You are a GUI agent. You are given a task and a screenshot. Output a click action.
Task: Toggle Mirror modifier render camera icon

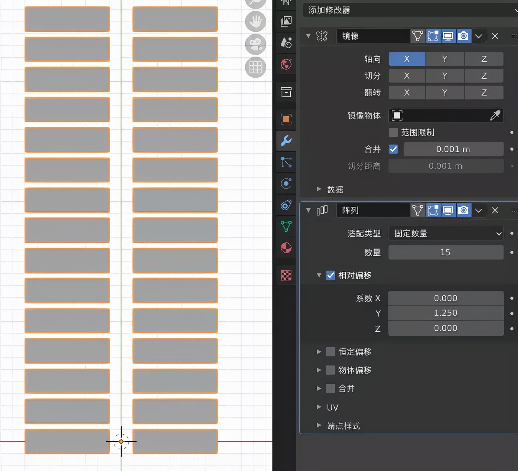tap(463, 36)
